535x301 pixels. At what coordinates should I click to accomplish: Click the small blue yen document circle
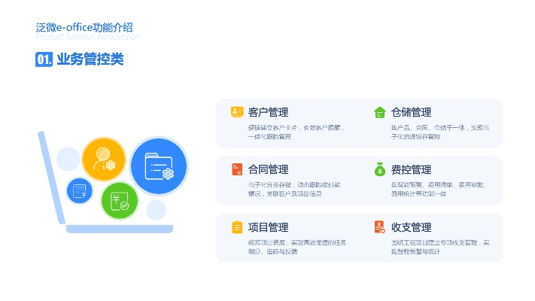(x=80, y=191)
